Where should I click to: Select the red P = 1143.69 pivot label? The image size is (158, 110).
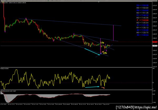(x=142, y=20)
